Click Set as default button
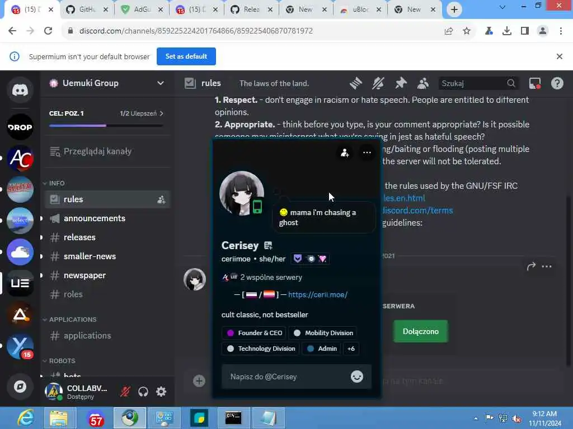Viewport: 573px width, 429px height. (186, 56)
